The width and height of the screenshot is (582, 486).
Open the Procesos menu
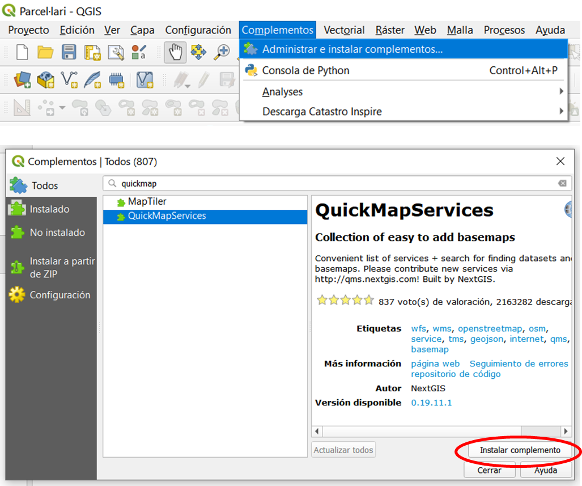(x=504, y=29)
